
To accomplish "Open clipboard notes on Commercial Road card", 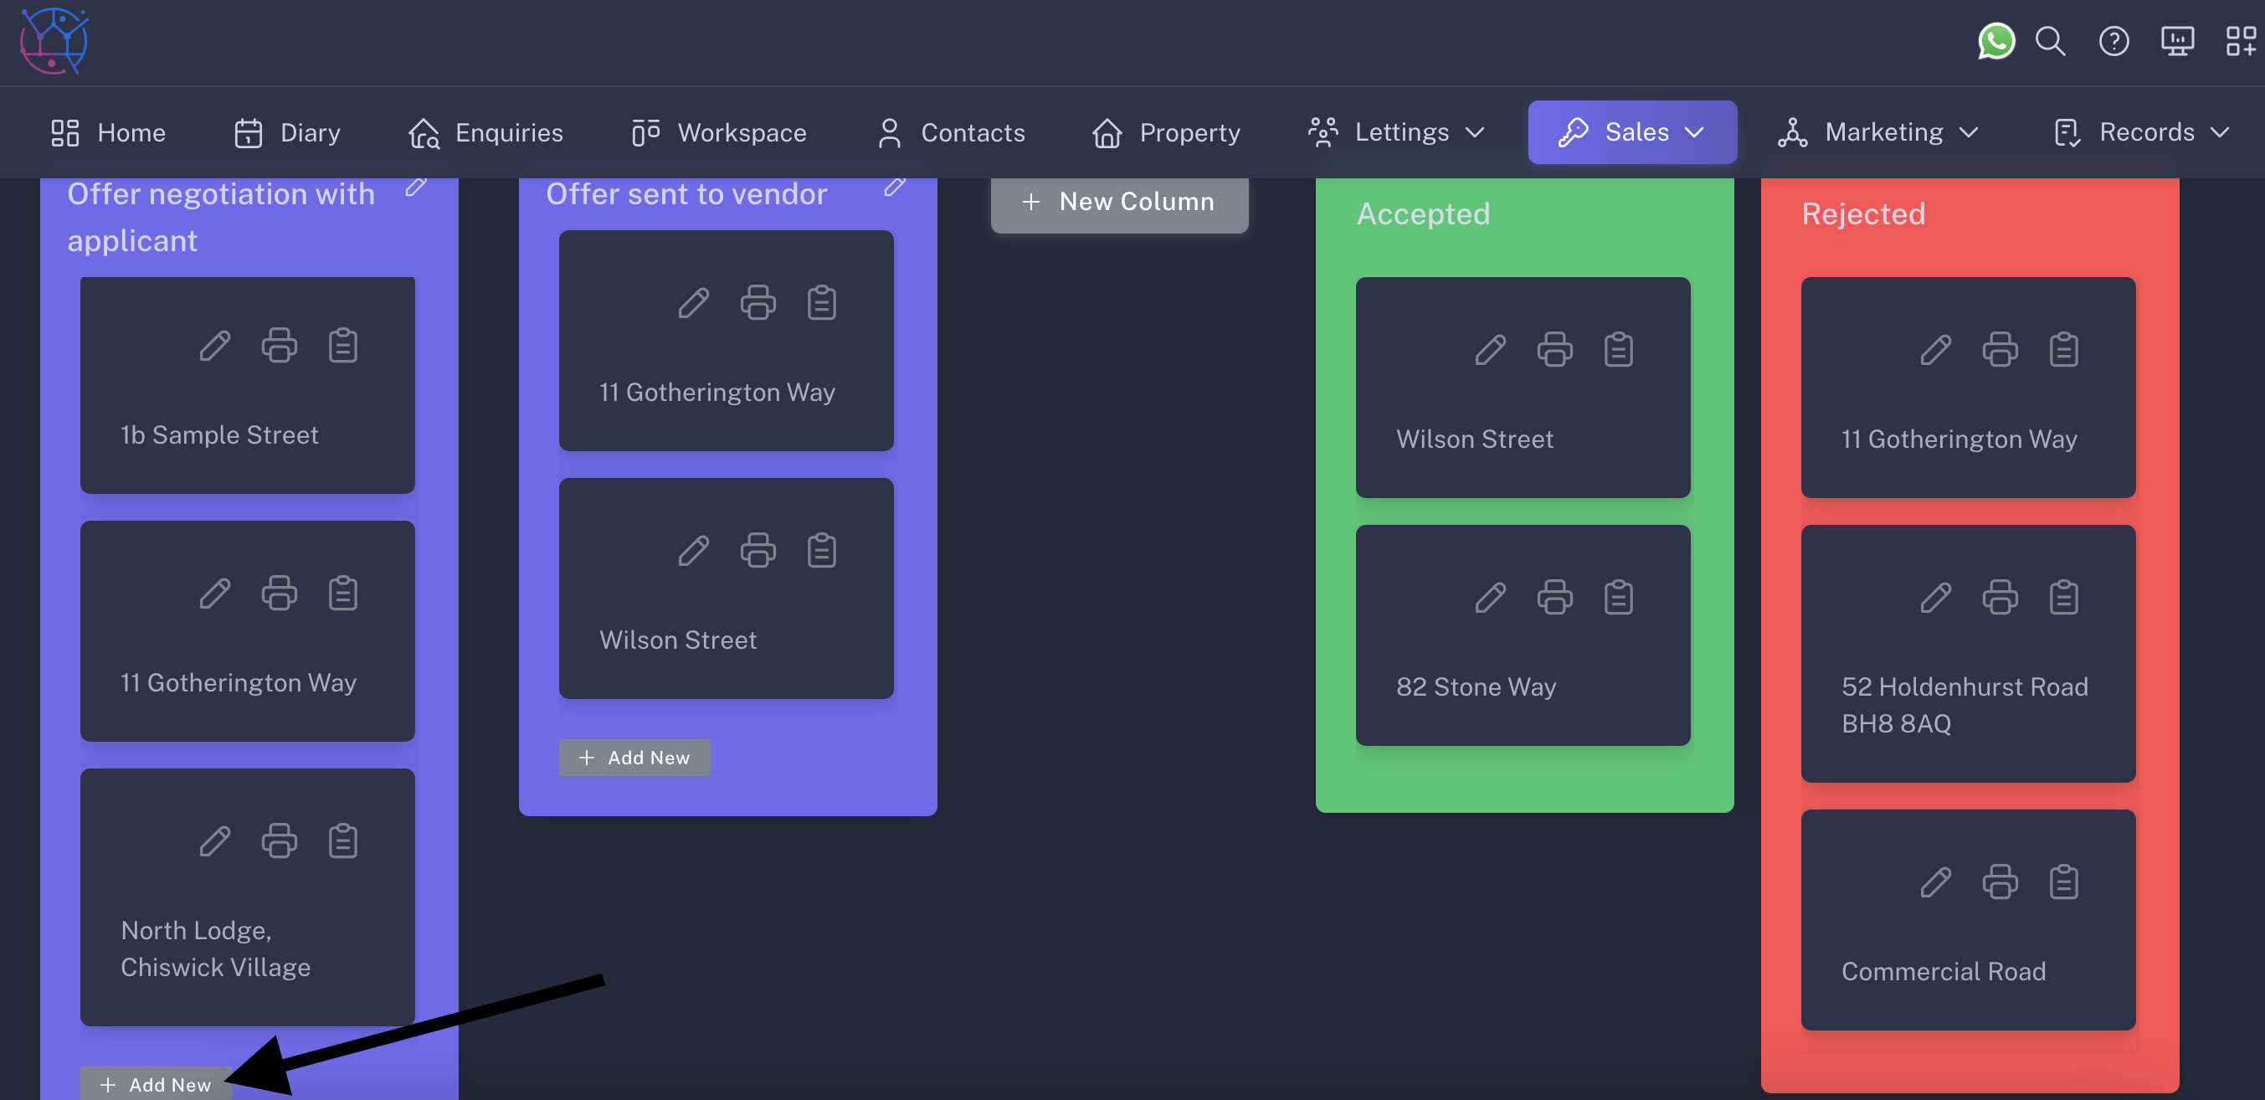I will [x=2062, y=882].
